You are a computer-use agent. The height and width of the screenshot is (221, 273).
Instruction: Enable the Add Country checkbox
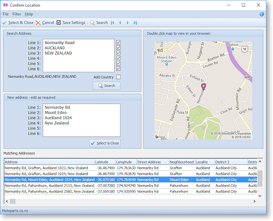point(118,77)
